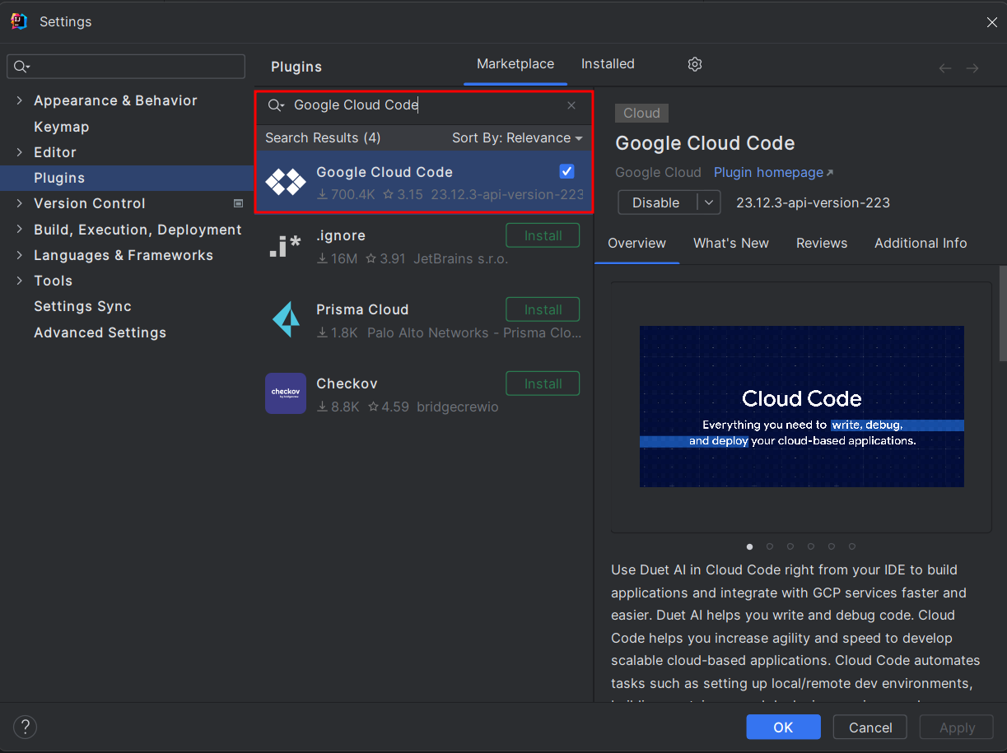Click the Google Cloud vendor name
Screen dimensions: 1007x753
pyautogui.click(x=658, y=172)
